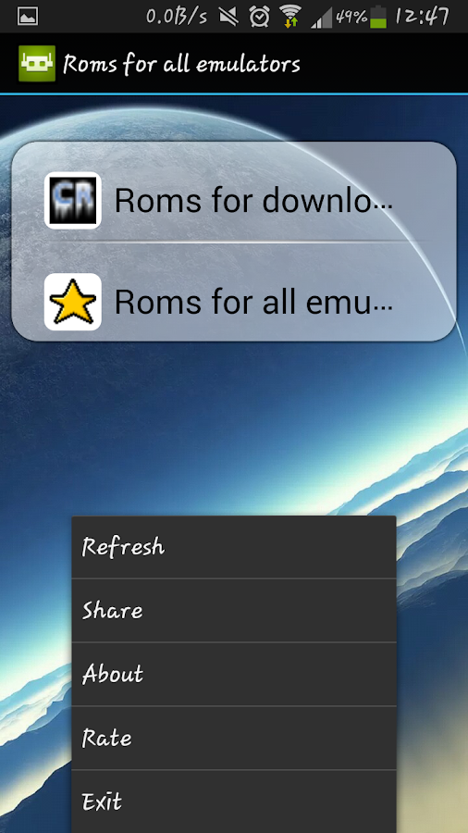Tap the yellow star icon
This screenshot has height=833, width=468.
coord(73,302)
